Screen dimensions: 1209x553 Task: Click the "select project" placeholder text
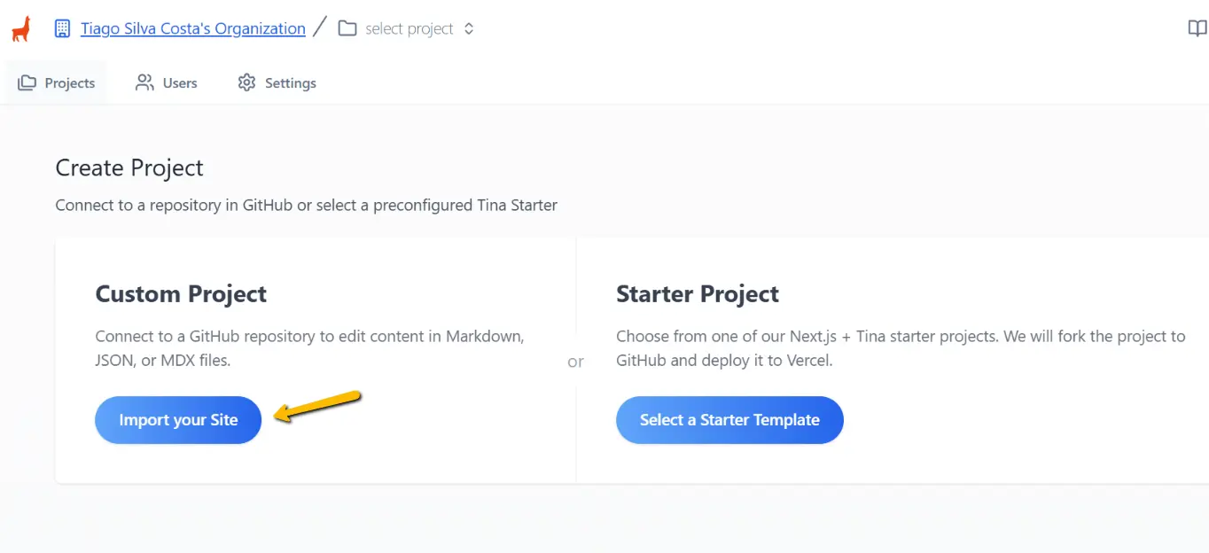coord(409,28)
